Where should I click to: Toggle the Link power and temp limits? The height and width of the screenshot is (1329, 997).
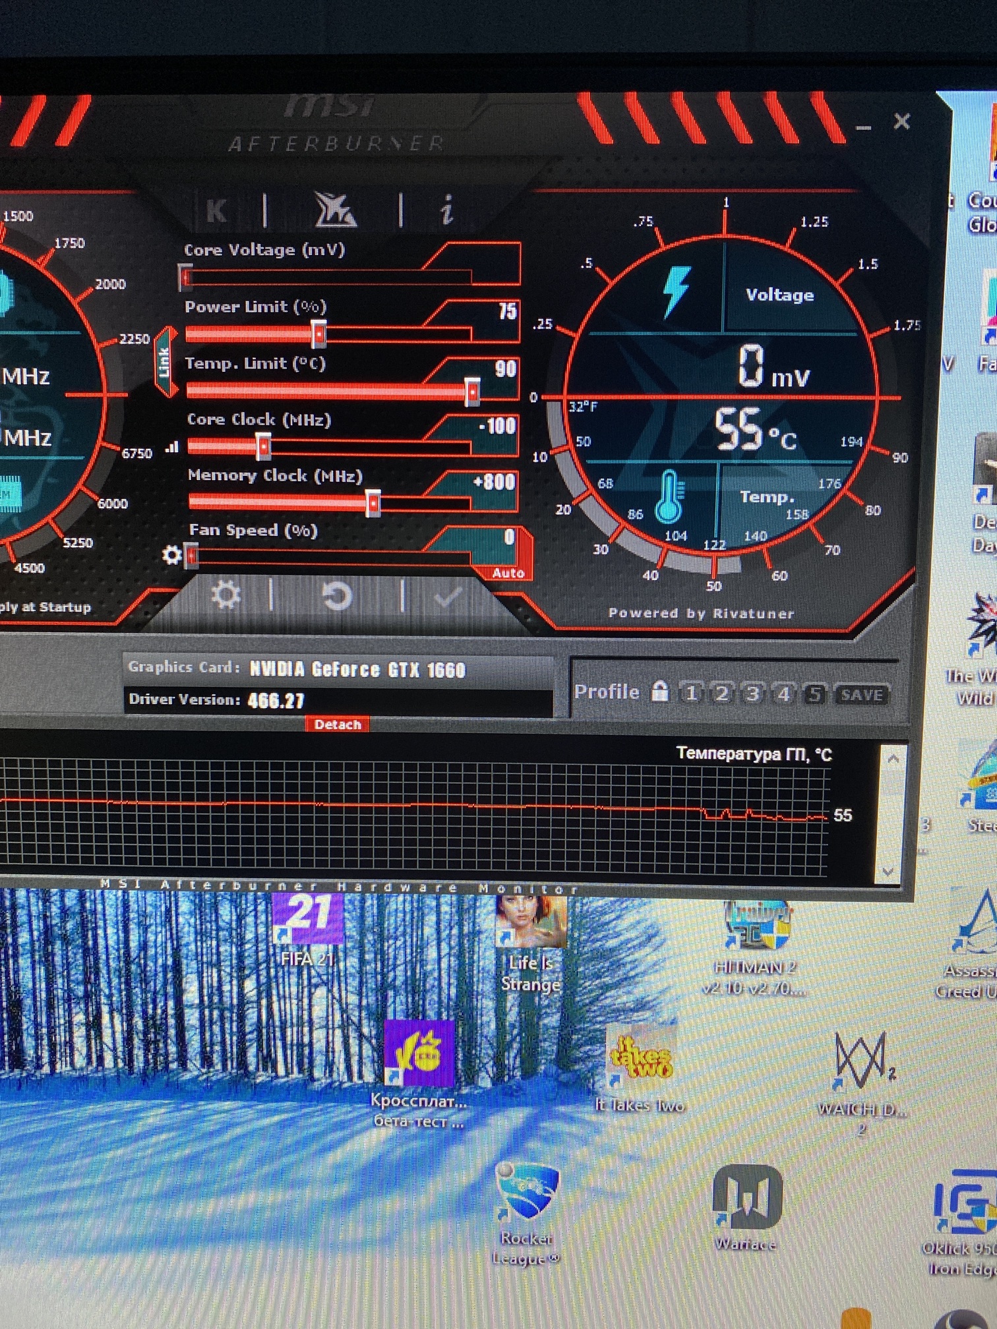(x=164, y=362)
